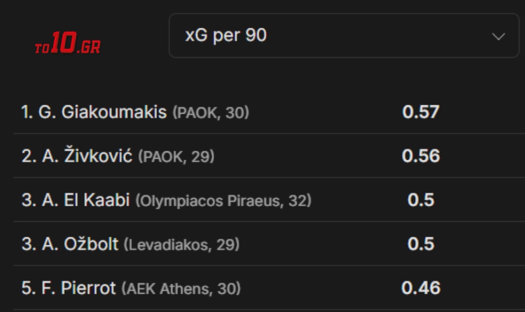
Task: Select El Kaabi's 0.5 xG value
Action: 421,200
